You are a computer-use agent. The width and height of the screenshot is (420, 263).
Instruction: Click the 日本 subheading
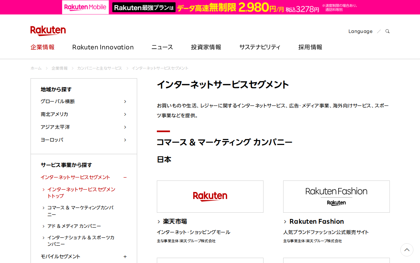click(164, 160)
